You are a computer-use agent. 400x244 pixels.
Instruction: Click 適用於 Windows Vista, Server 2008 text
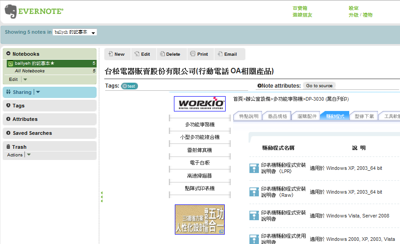pos(350,216)
